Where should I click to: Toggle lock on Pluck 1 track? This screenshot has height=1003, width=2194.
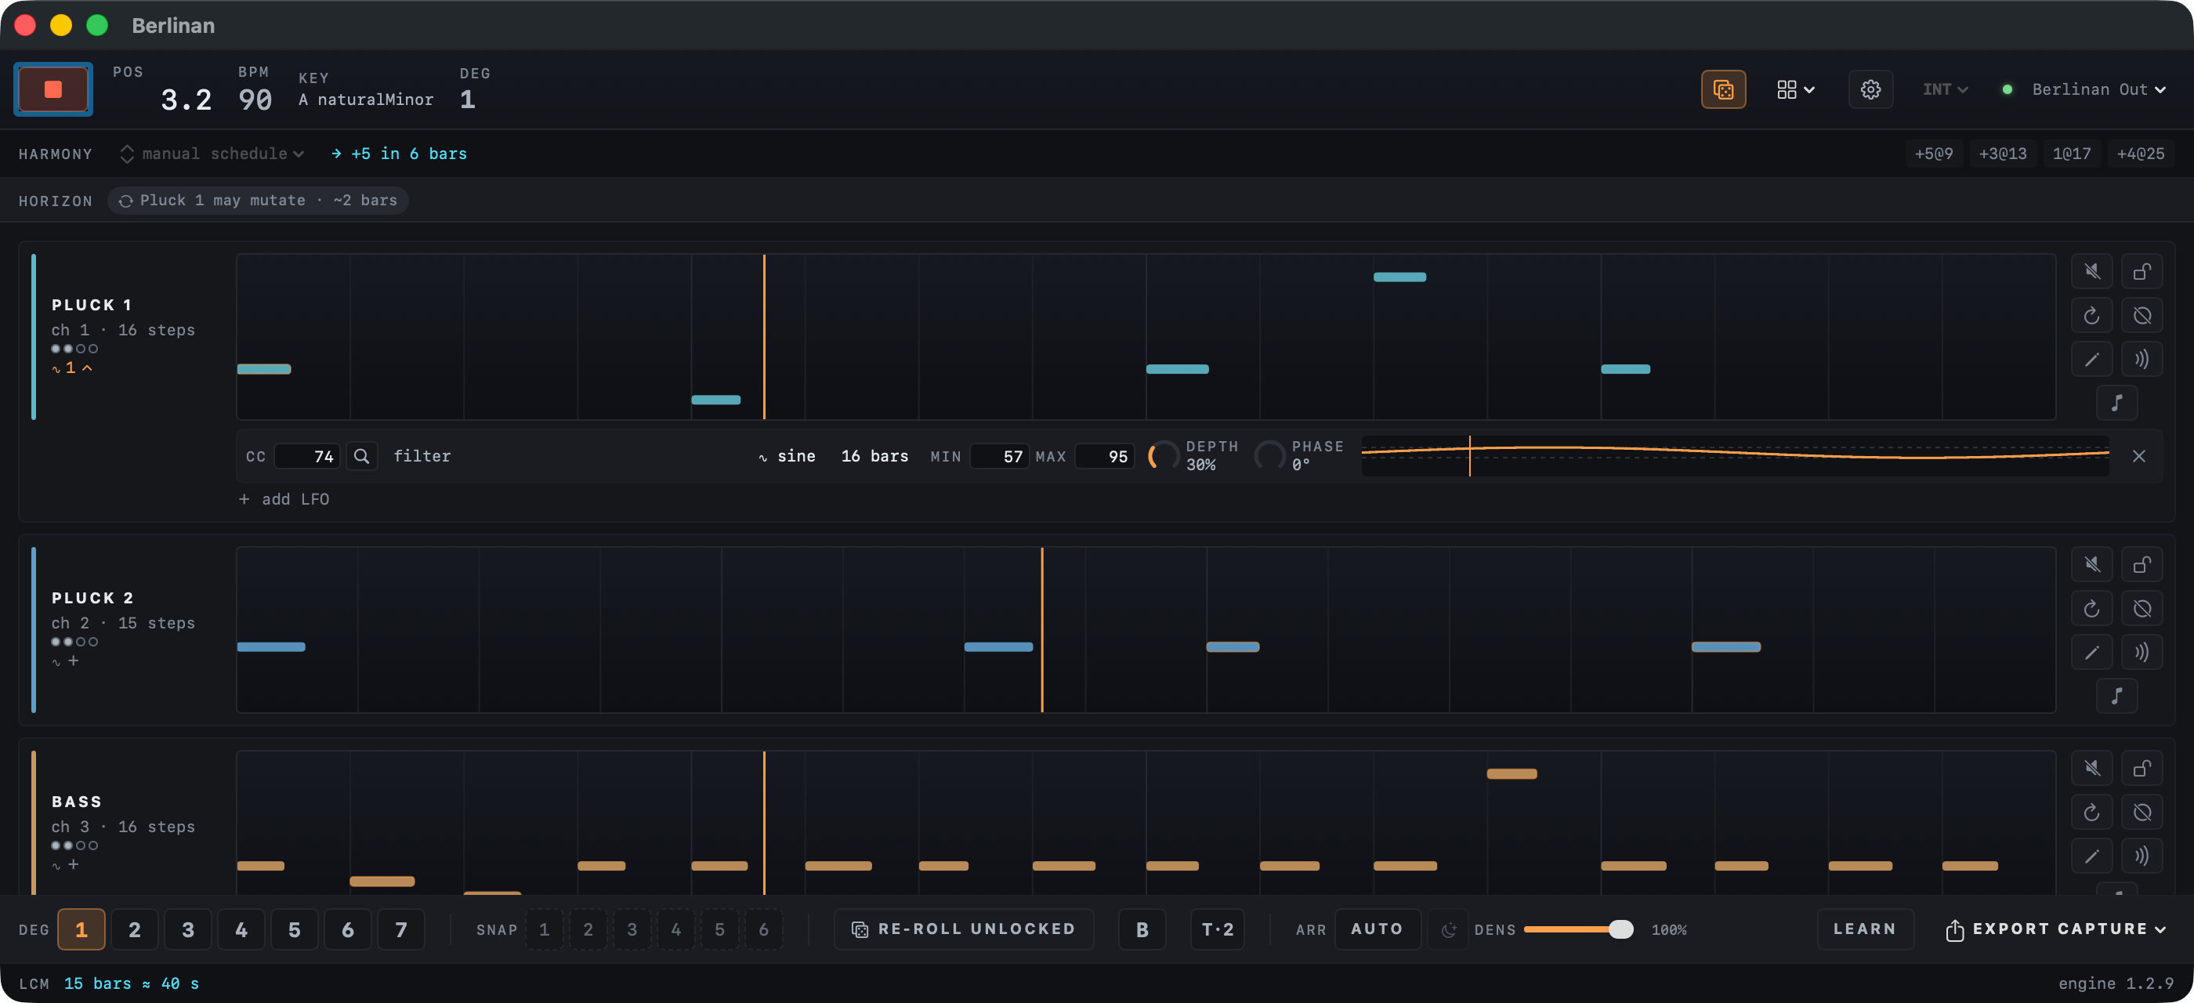[2142, 272]
